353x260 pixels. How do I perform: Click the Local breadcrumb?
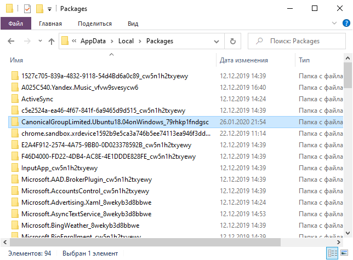tap(126, 41)
